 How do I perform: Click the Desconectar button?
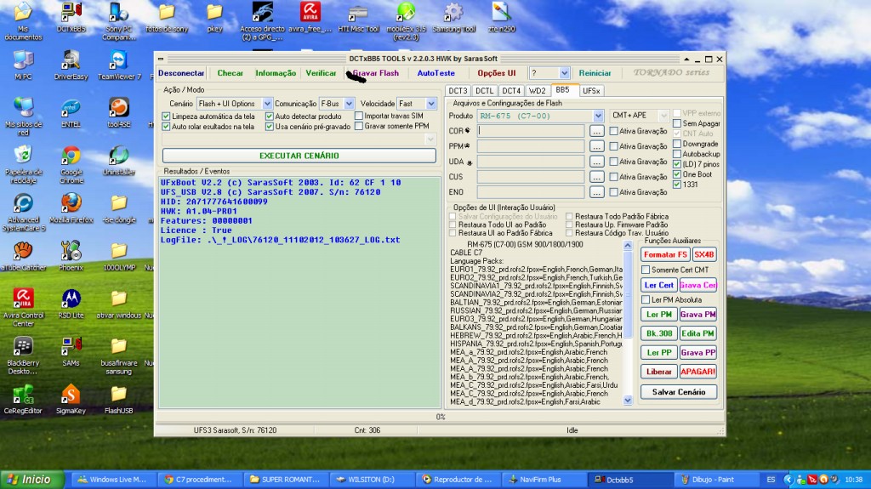point(181,73)
